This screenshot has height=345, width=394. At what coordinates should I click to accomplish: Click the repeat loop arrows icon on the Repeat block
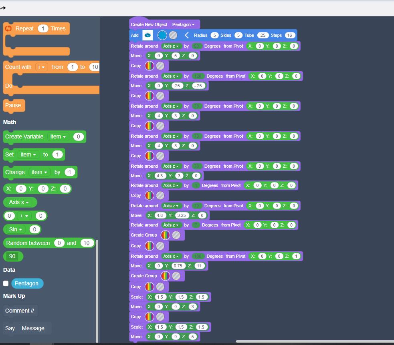(x=9, y=28)
